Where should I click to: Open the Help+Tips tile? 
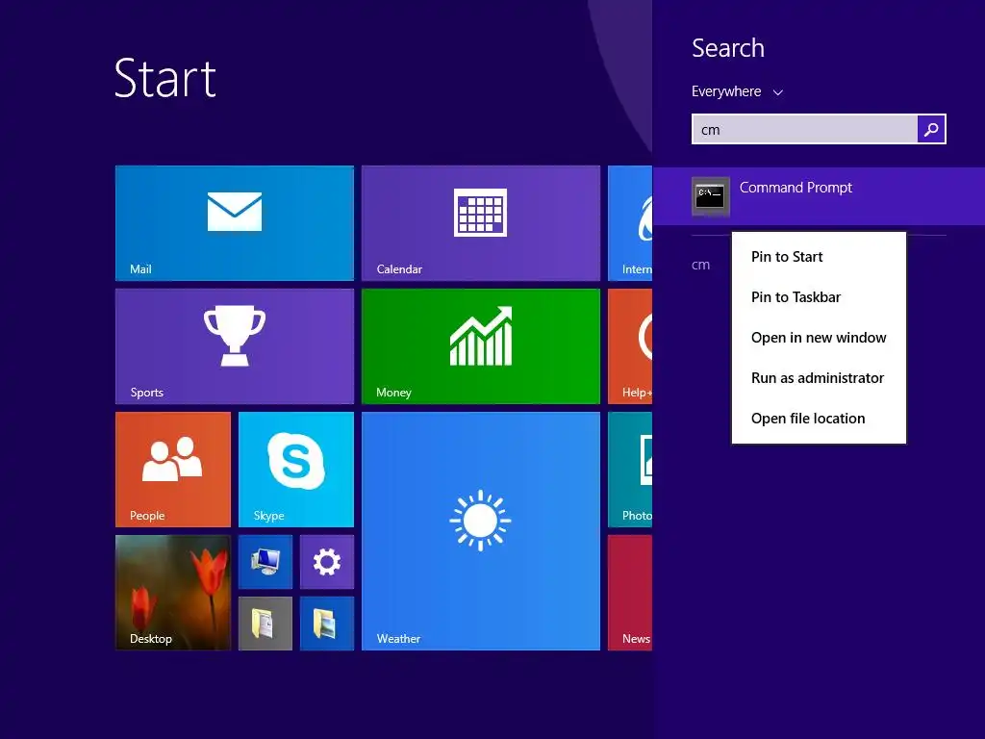[630, 346]
